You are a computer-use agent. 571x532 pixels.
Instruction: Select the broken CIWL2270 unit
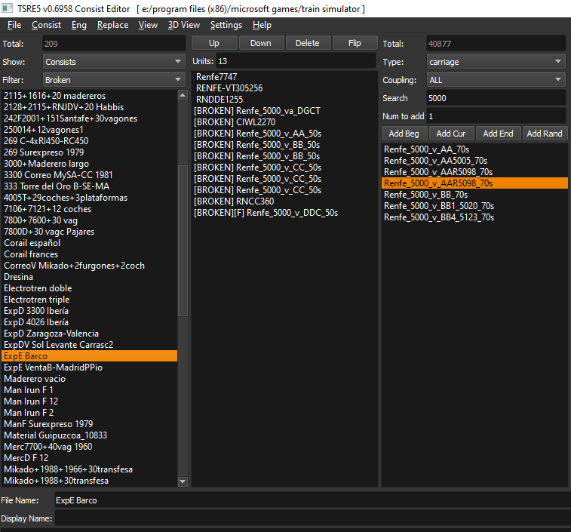pyautogui.click(x=235, y=122)
